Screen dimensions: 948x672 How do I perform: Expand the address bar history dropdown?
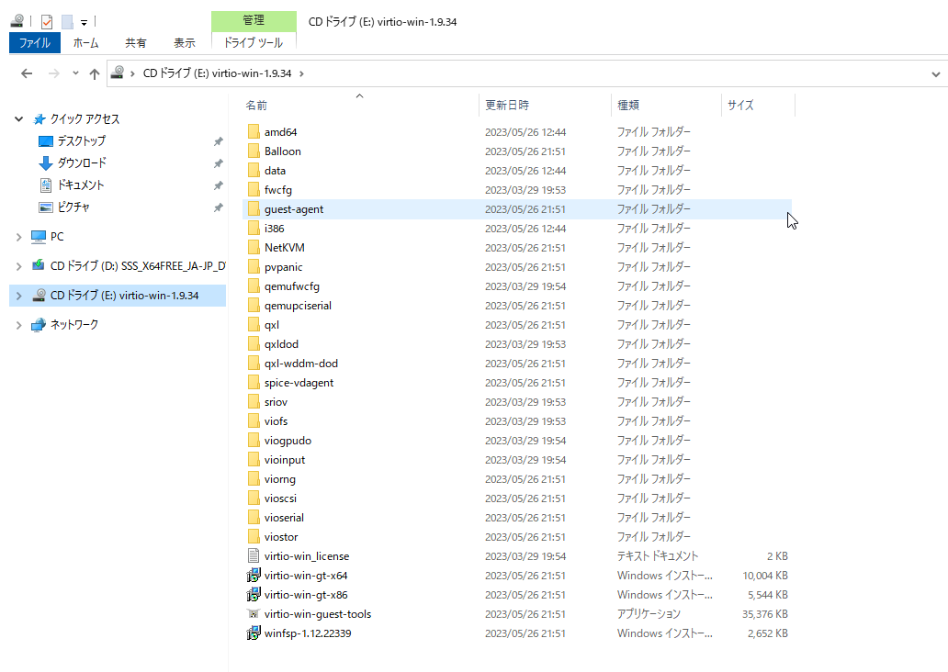tap(936, 74)
